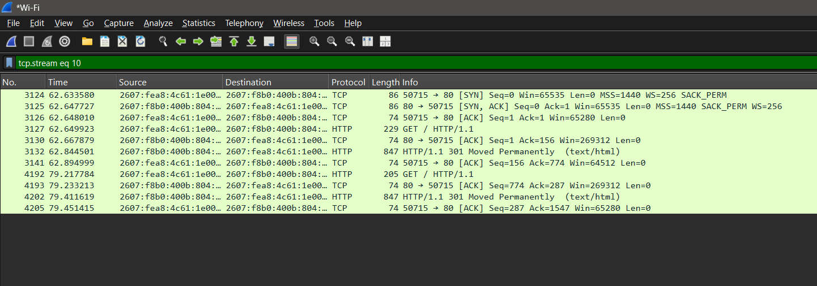The width and height of the screenshot is (817, 286).
Task: Toggle auto-scroll to last packet during capture
Action: click(269, 41)
